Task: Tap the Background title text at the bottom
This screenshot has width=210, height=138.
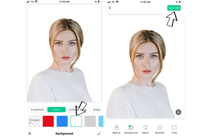Action: (64, 134)
